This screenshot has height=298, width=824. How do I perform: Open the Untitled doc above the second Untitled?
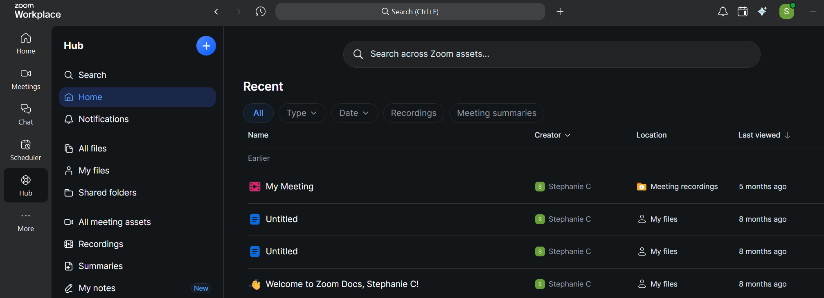point(282,219)
